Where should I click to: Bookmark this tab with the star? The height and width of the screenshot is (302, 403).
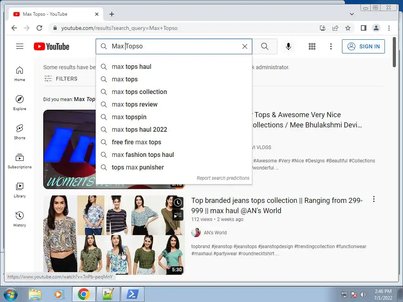348,28
